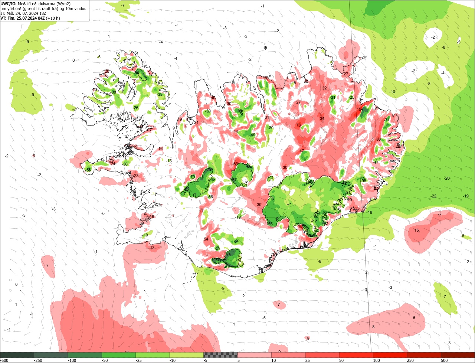This screenshot has width=475, height=363.
Task: Click the '-500' legend label
Action: click(4, 360)
